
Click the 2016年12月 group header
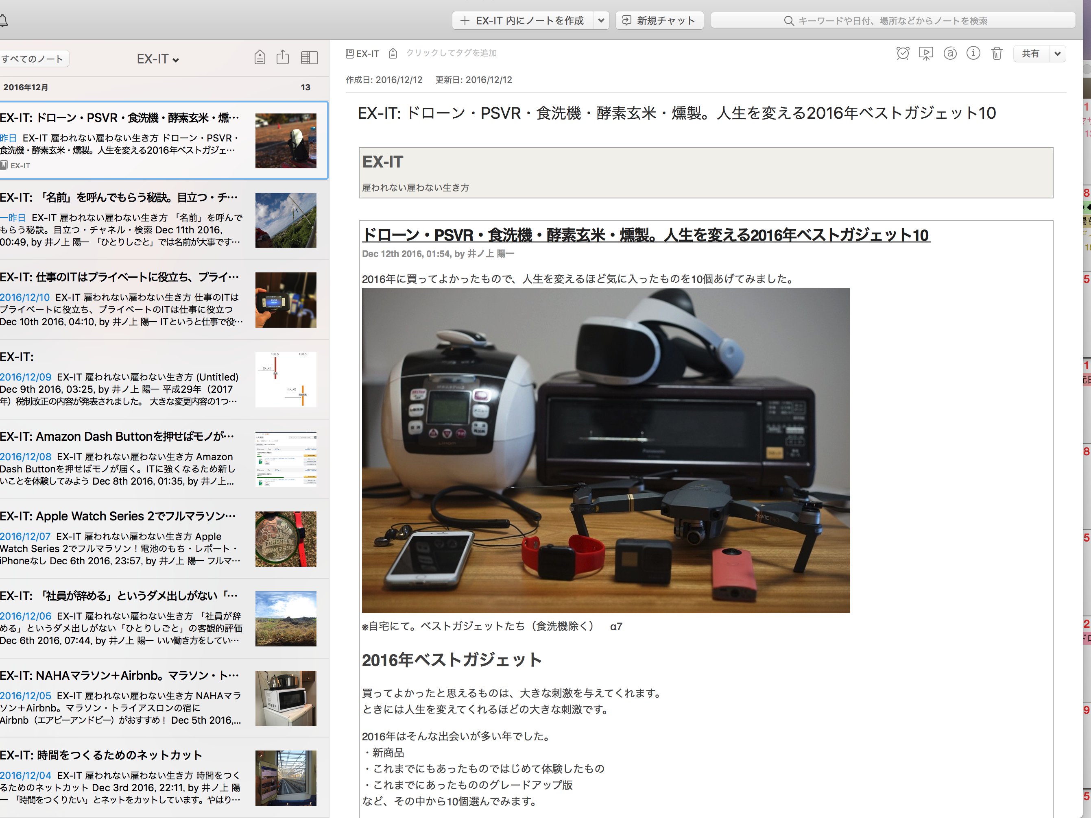26,87
